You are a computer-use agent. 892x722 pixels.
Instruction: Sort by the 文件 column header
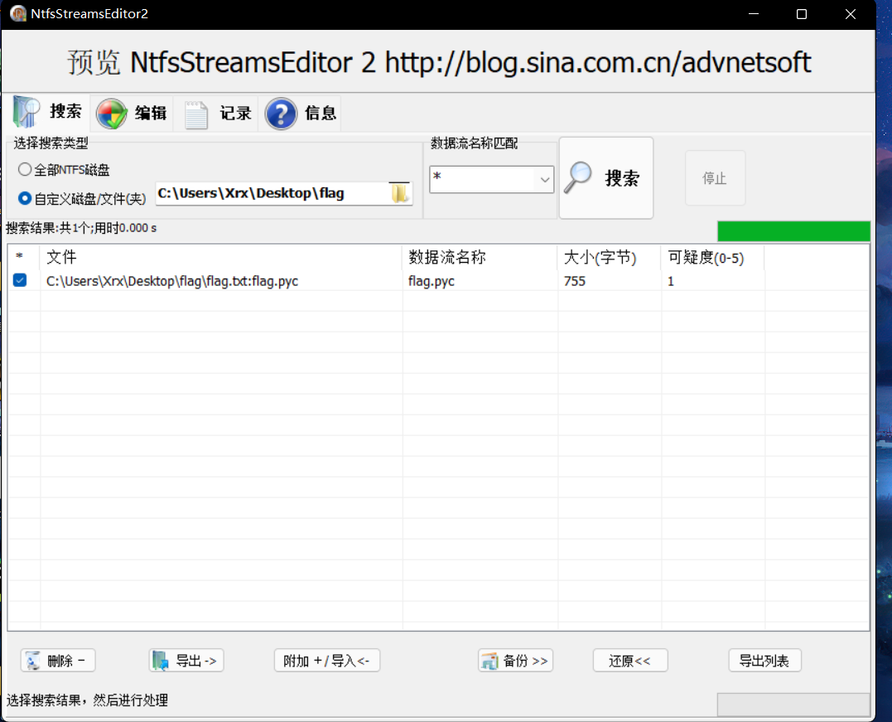(221, 257)
